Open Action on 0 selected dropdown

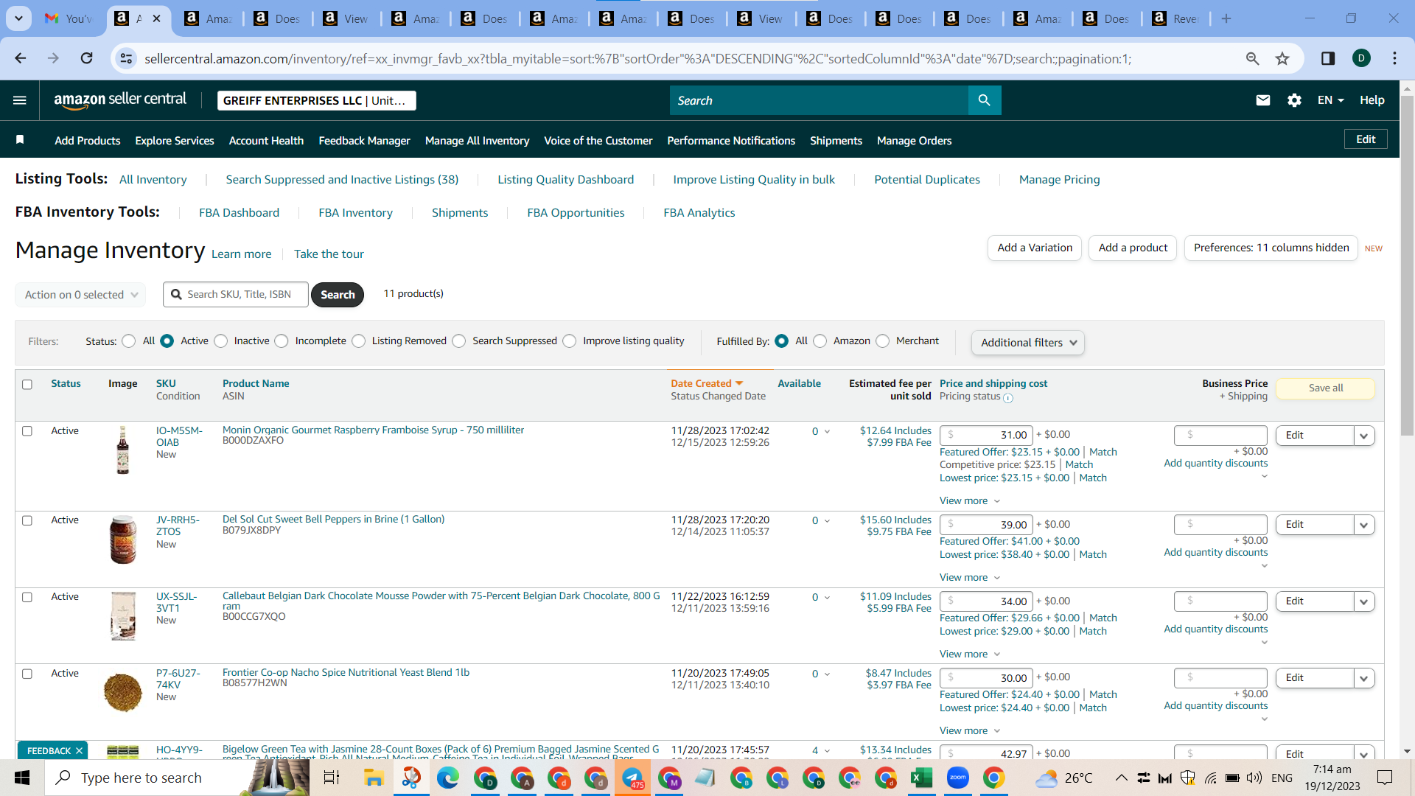80,295
